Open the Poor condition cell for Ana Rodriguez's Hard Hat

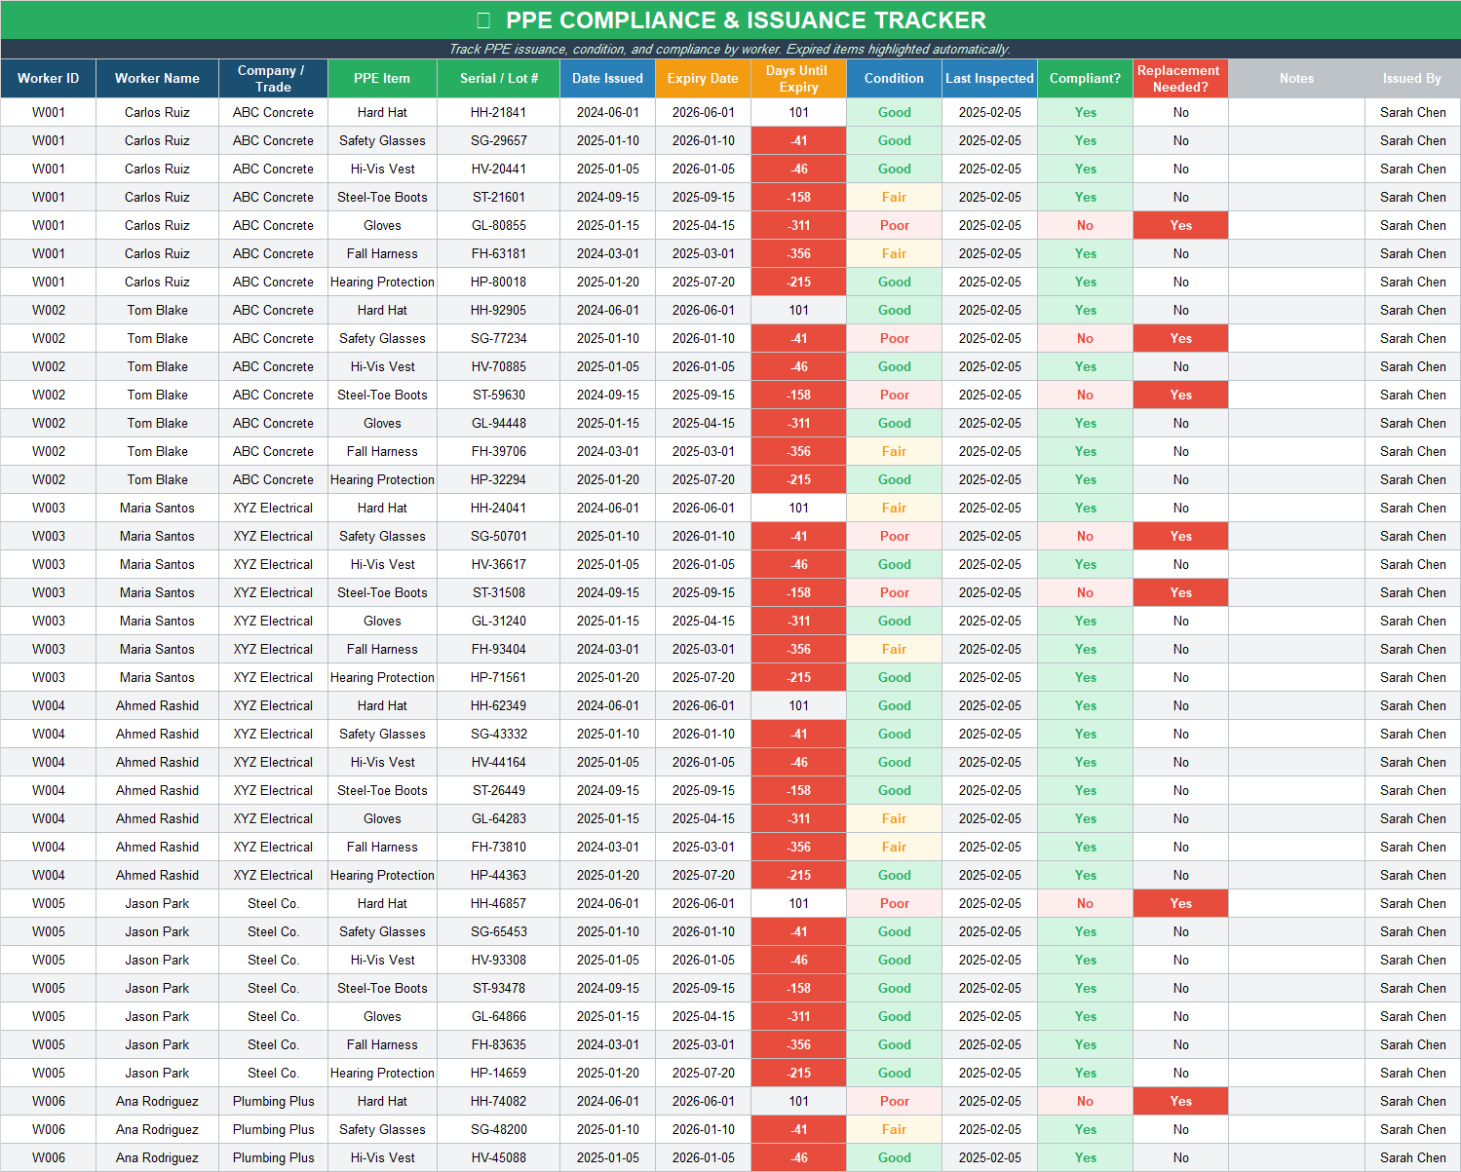click(893, 1101)
